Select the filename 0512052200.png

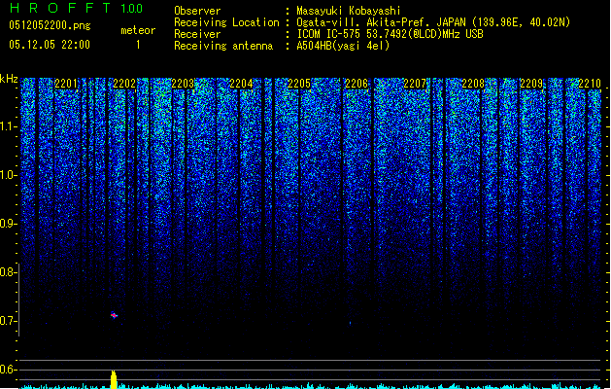coord(50,25)
